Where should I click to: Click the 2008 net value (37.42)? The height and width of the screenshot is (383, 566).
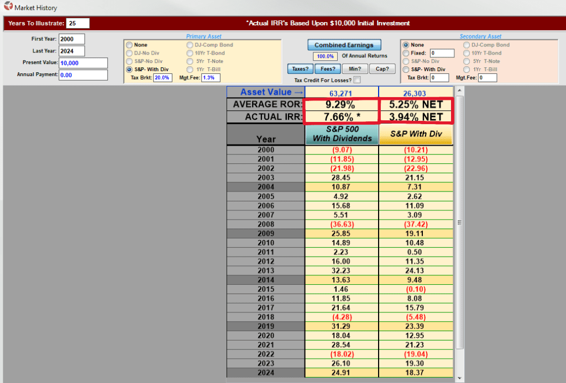click(416, 224)
